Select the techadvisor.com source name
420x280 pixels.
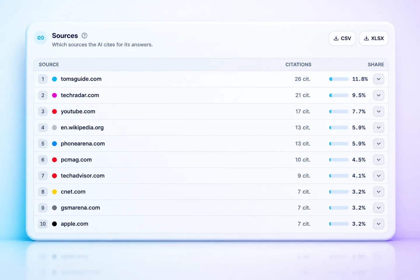coord(83,176)
